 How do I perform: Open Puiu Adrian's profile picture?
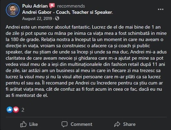click(x=13, y=10)
